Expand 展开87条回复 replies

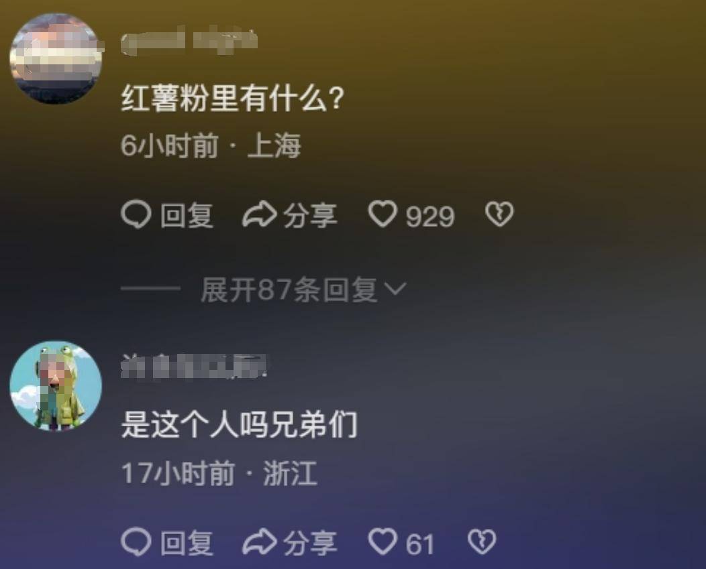point(303,290)
